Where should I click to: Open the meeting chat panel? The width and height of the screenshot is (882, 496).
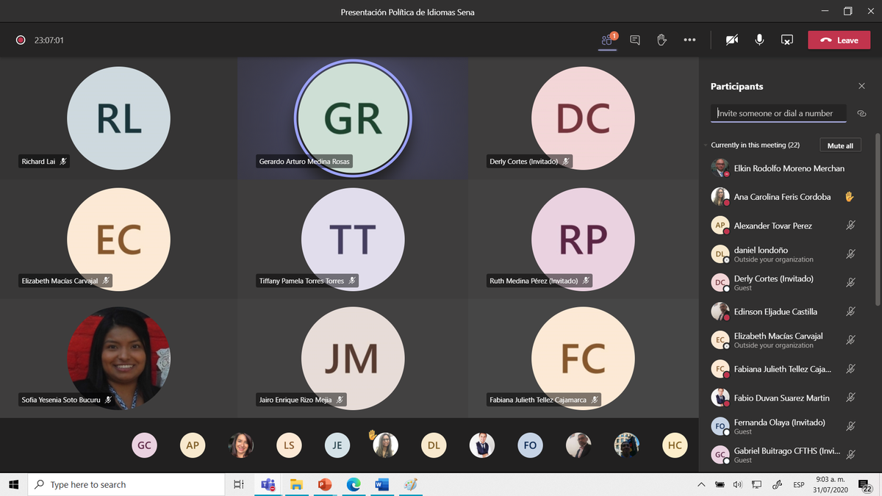[635, 40]
